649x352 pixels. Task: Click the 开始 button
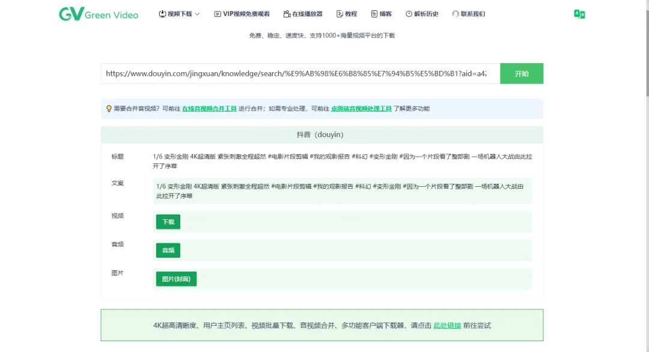[522, 74]
